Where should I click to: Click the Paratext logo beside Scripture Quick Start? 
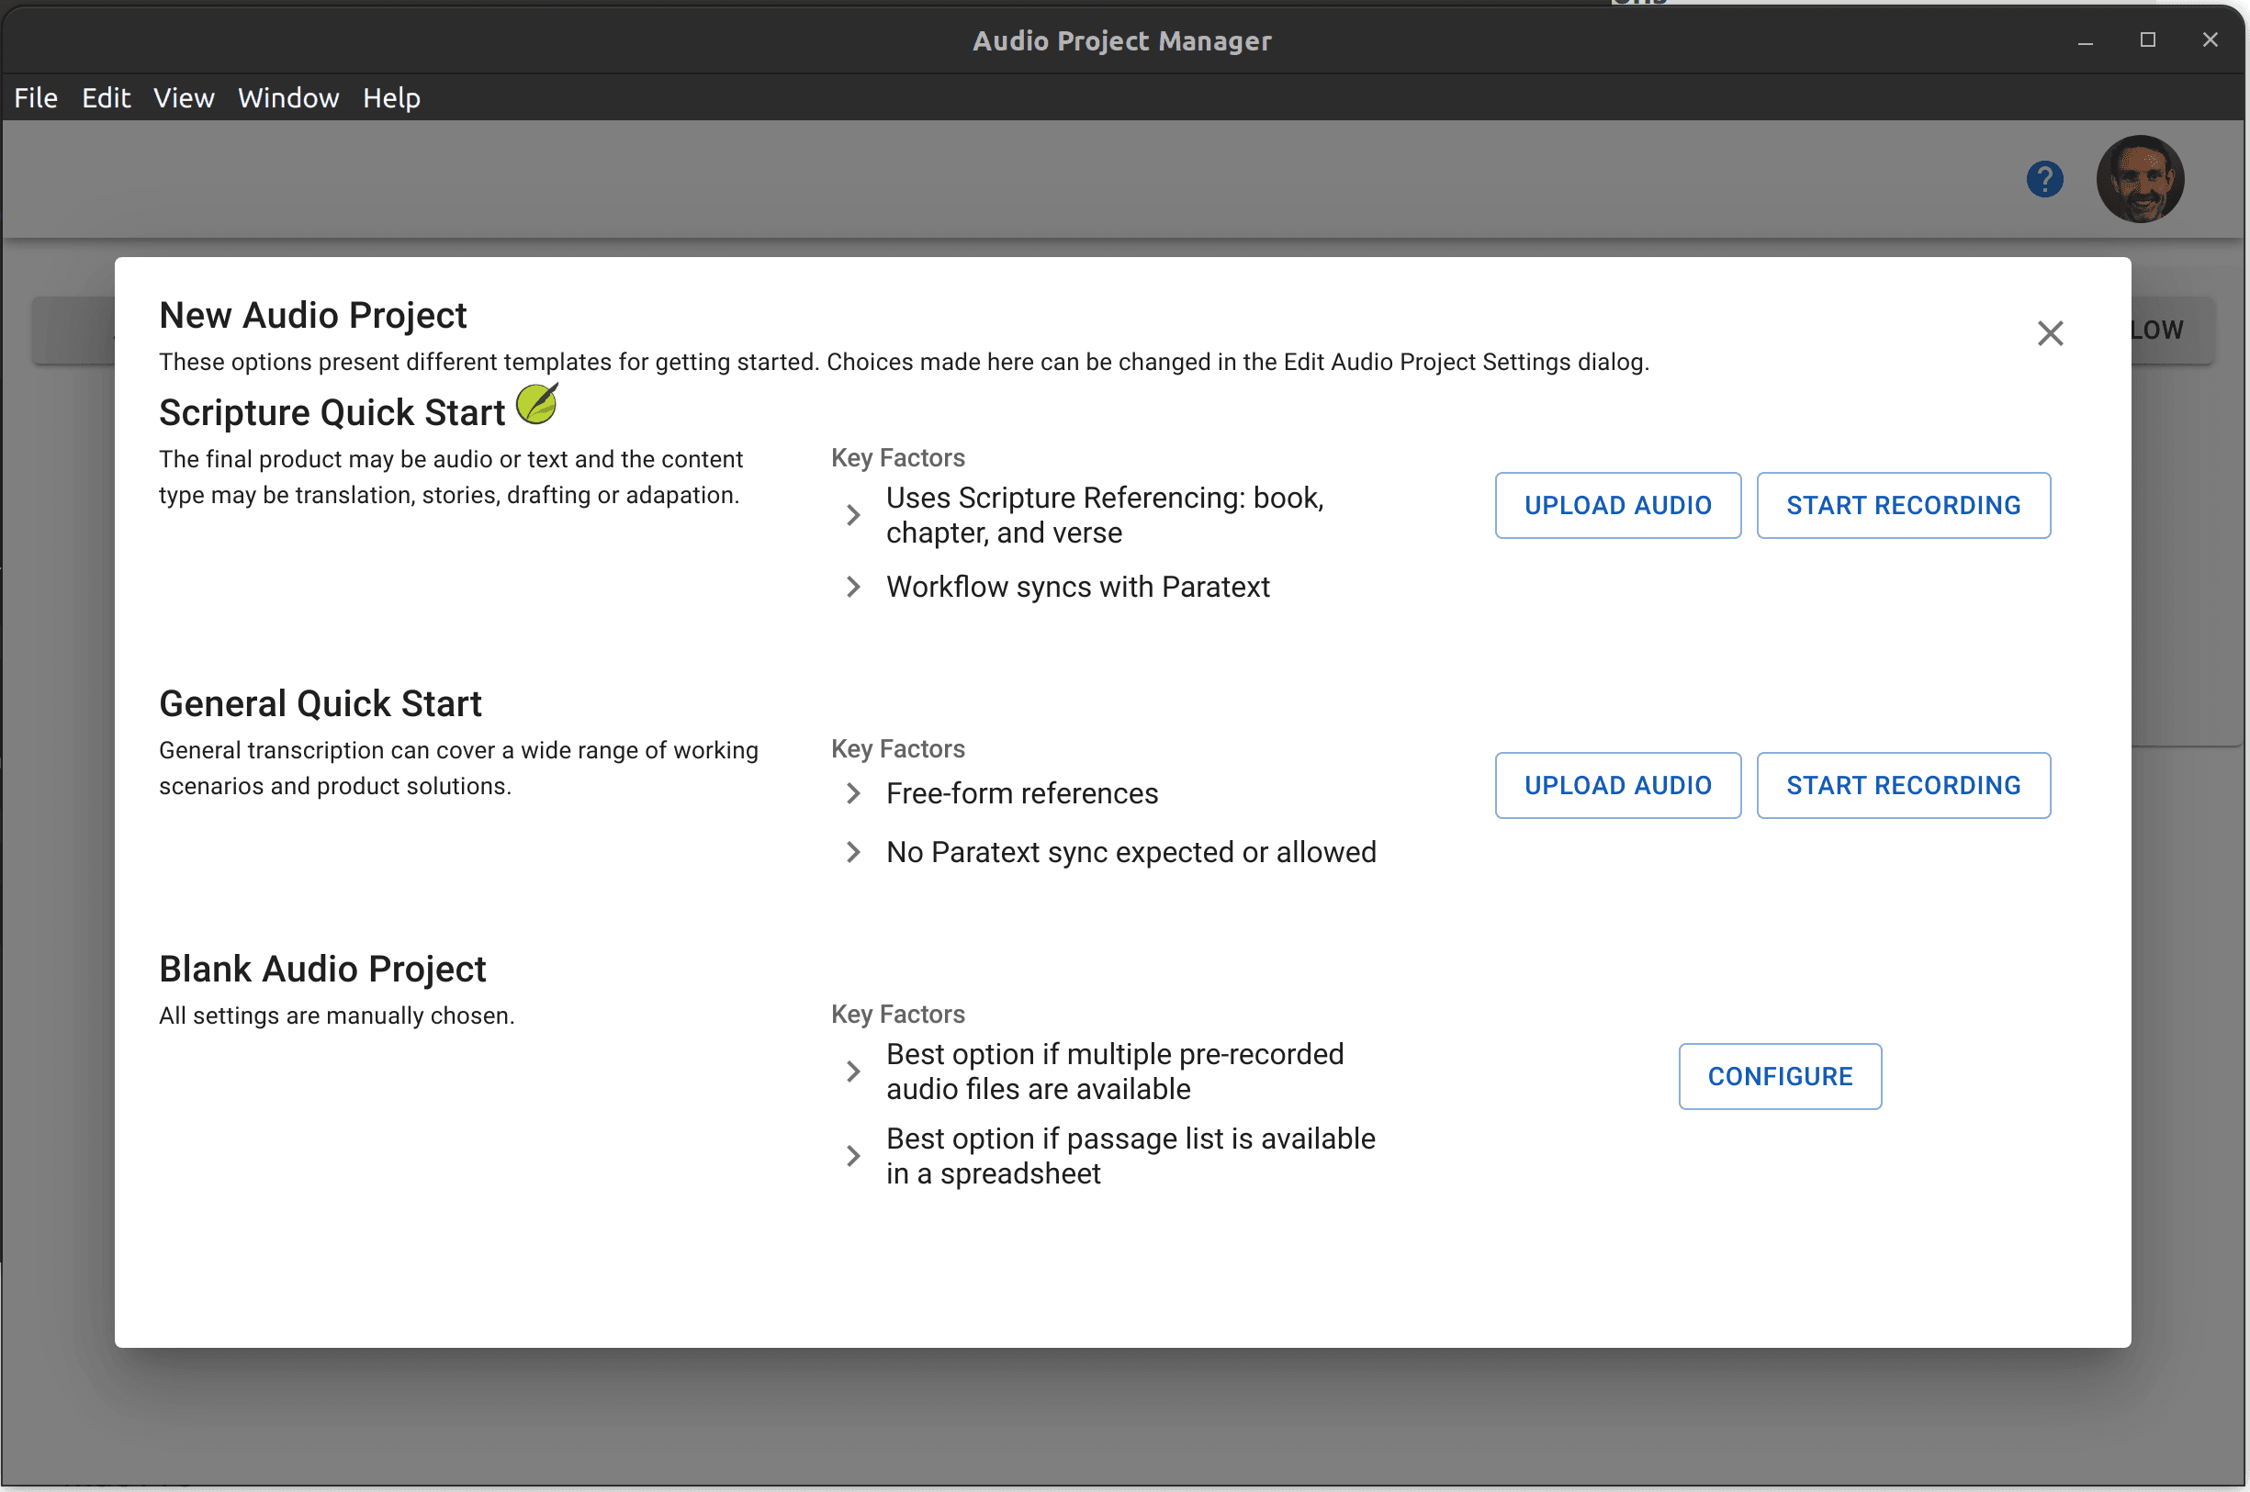(537, 404)
